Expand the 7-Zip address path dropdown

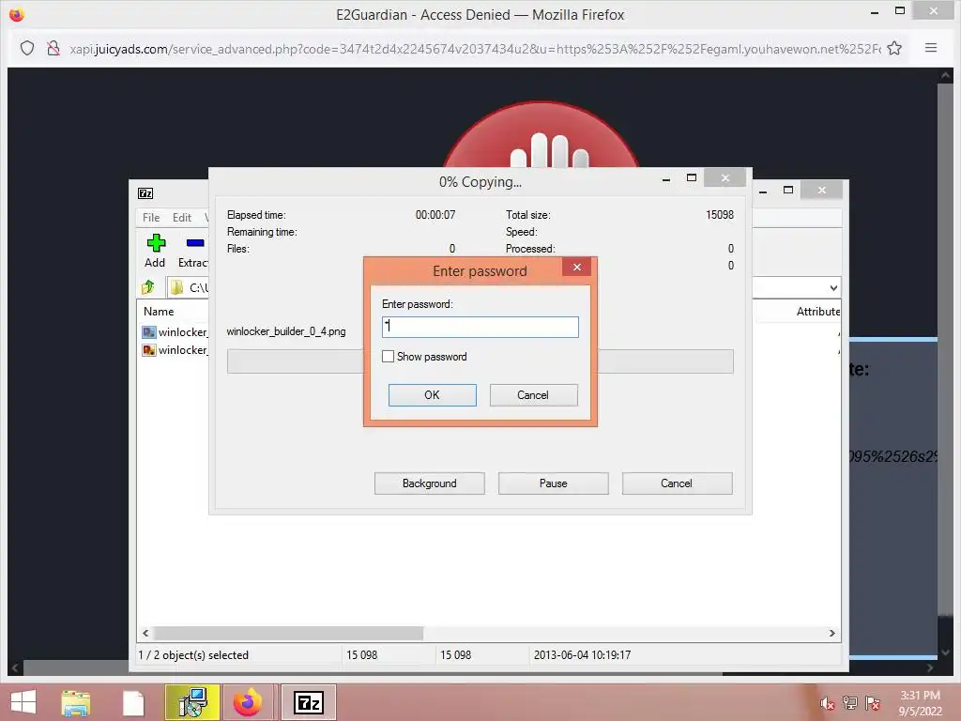click(833, 287)
